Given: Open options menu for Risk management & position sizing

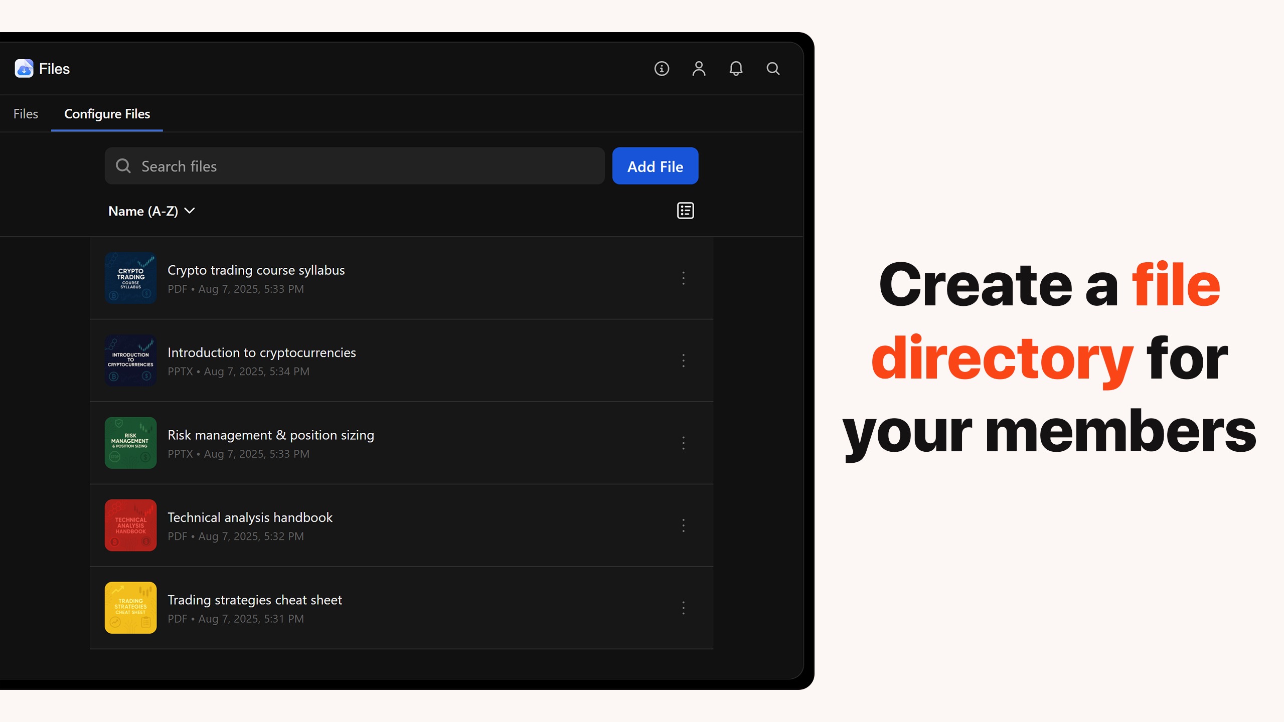Looking at the screenshot, I should click(x=683, y=443).
